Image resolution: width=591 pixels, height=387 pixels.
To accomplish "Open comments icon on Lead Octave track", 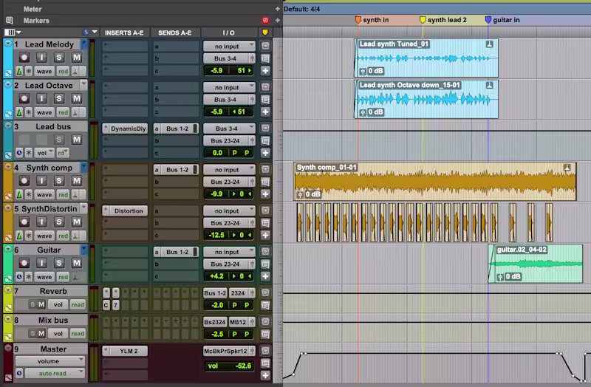I will [x=265, y=100].
